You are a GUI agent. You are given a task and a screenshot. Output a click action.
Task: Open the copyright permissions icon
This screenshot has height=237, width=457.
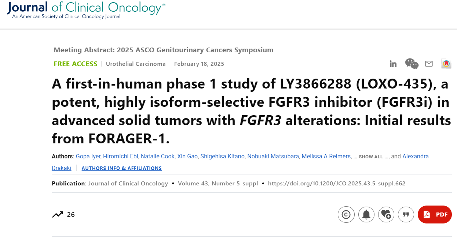click(346, 214)
